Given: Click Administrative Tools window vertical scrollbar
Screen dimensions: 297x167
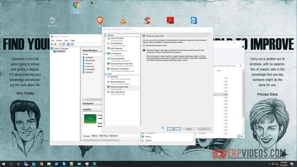Looking at the screenshot, I should coord(243,94).
